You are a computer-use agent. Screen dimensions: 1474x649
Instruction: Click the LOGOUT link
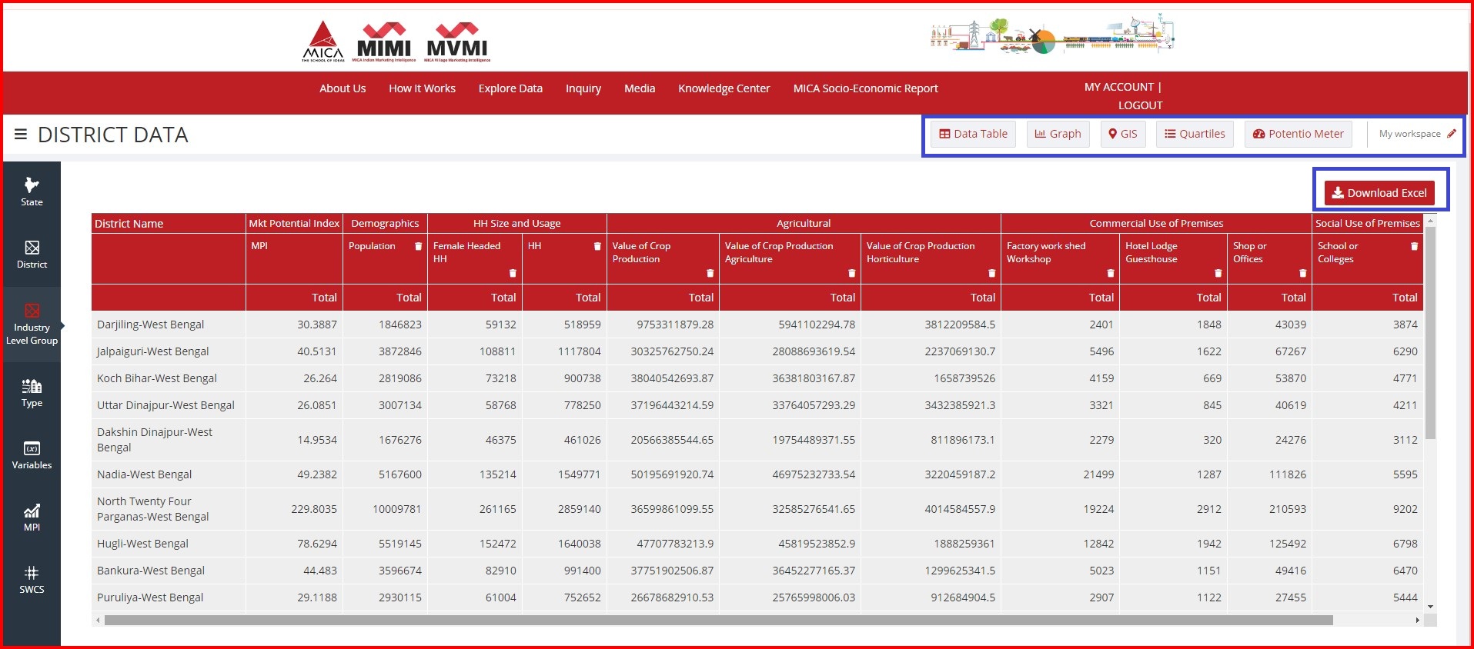[x=1140, y=105]
